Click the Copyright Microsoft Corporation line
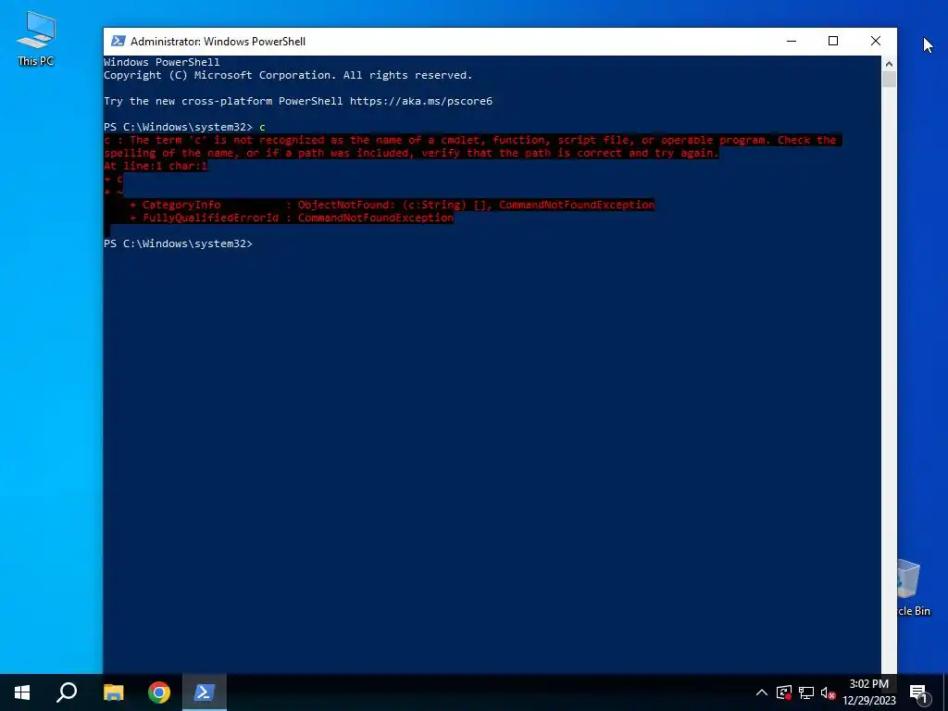 [x=288, y=75]
